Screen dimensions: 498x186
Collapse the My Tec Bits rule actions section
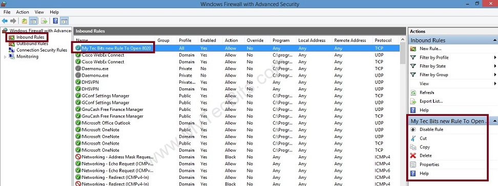pos(495,121)
